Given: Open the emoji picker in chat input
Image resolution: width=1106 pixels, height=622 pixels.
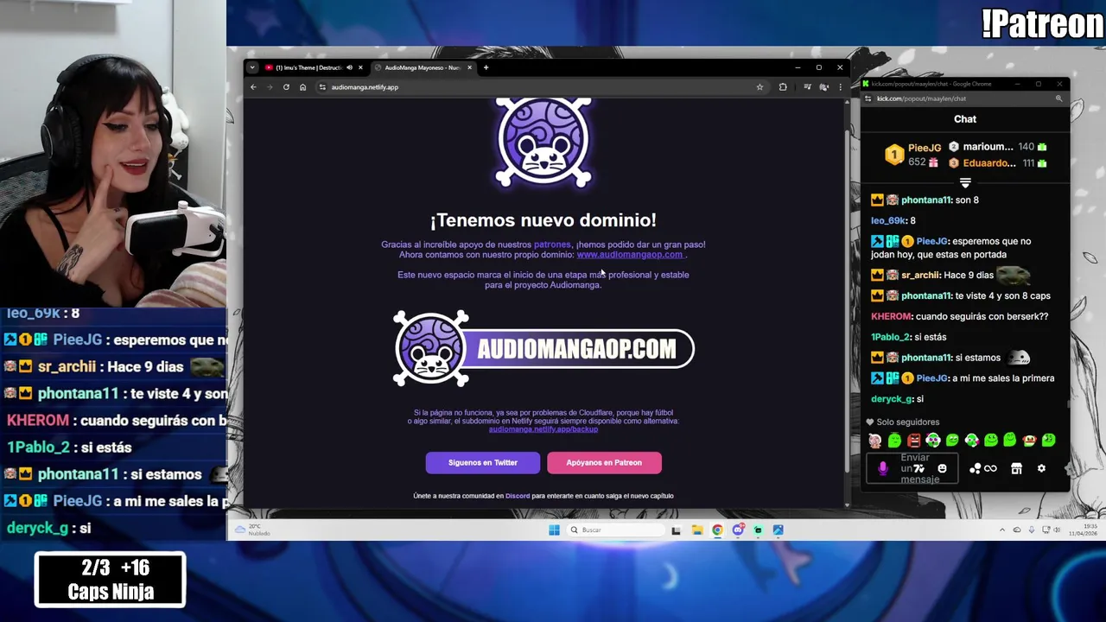Looking at the screenshot, I should click(x=942, y=468).
